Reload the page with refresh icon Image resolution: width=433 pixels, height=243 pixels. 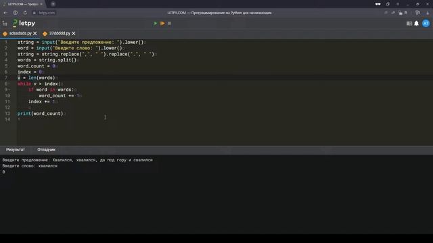pos(25,13)
